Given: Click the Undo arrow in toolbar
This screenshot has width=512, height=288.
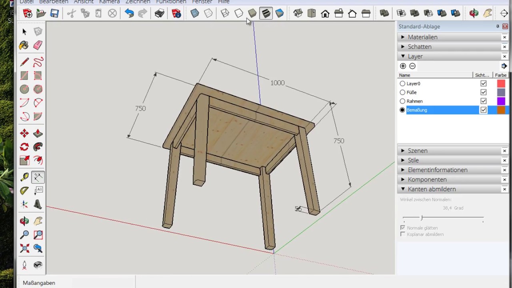Looking at the screenshot, I should pos(129,14).
